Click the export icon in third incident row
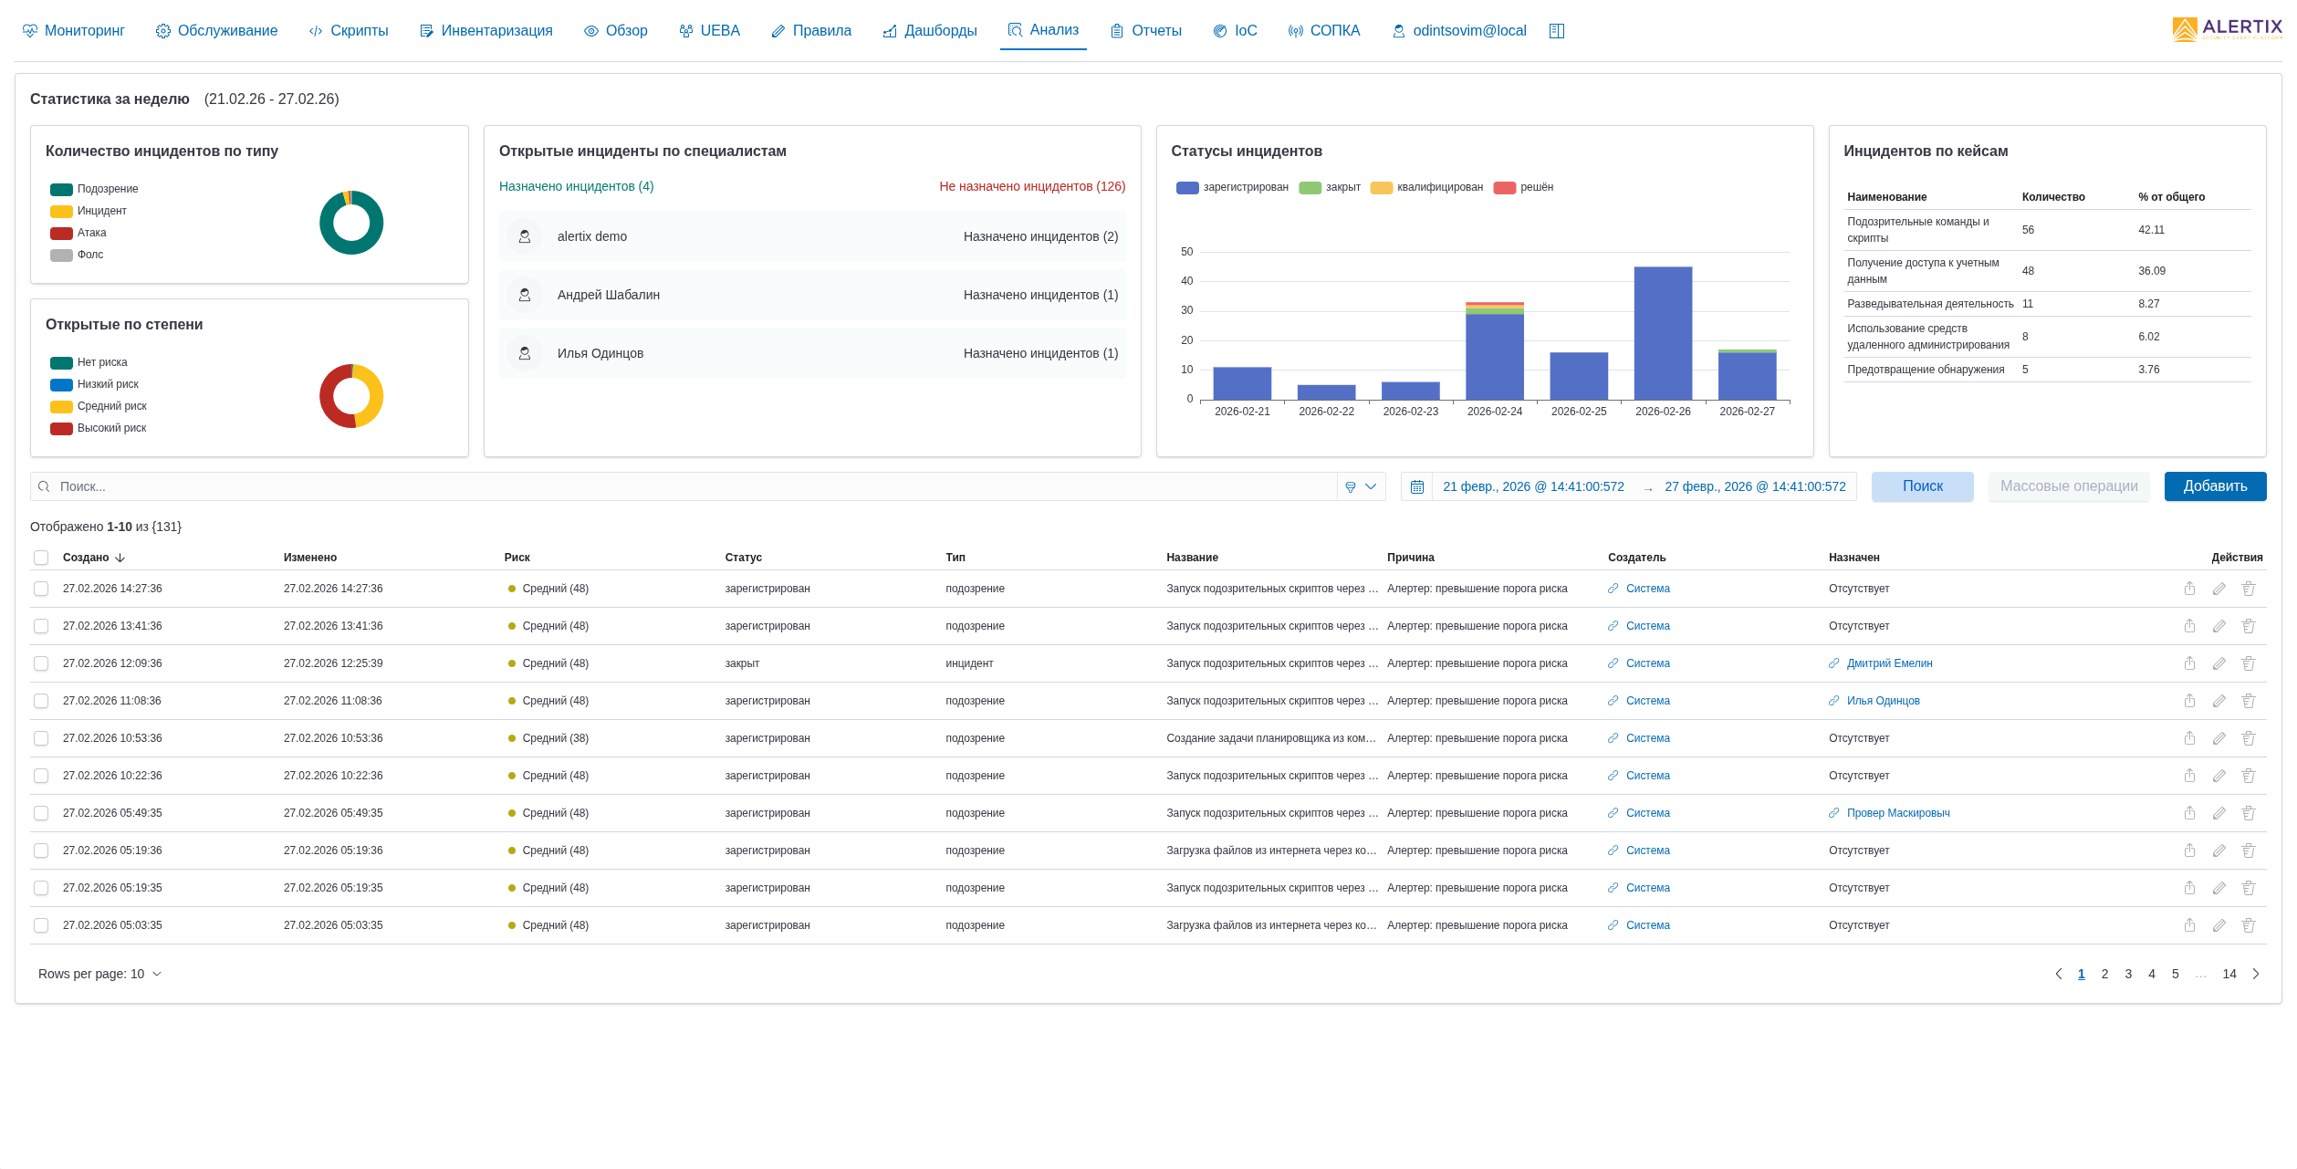2297x1169 pixels. pos(2189,663)
